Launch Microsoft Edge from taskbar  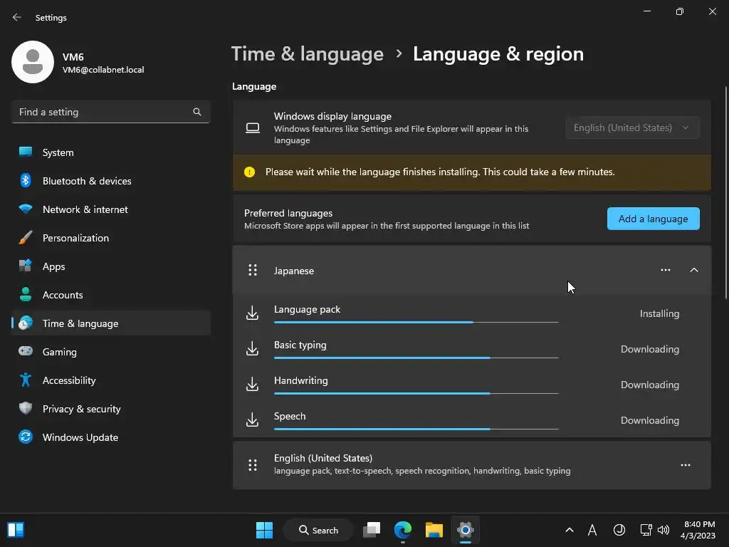point(403,530)
